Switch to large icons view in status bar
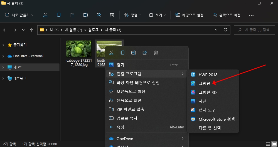The width and height of the screenshot is (278, 147). pos(274,144)
